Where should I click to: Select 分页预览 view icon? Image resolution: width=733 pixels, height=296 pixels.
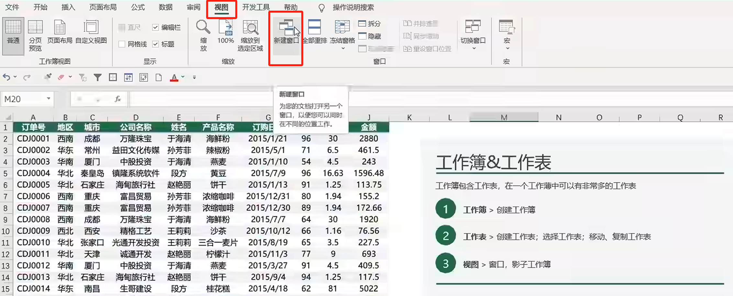(x=36, y=36)
